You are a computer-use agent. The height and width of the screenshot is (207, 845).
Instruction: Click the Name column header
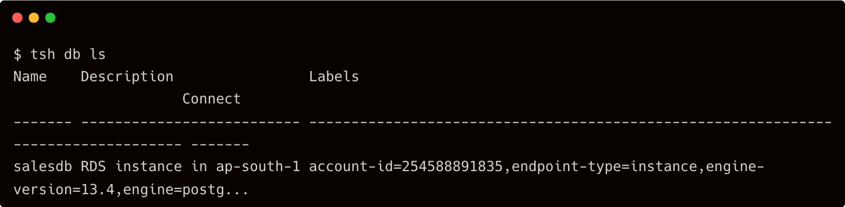coord(30,76)
